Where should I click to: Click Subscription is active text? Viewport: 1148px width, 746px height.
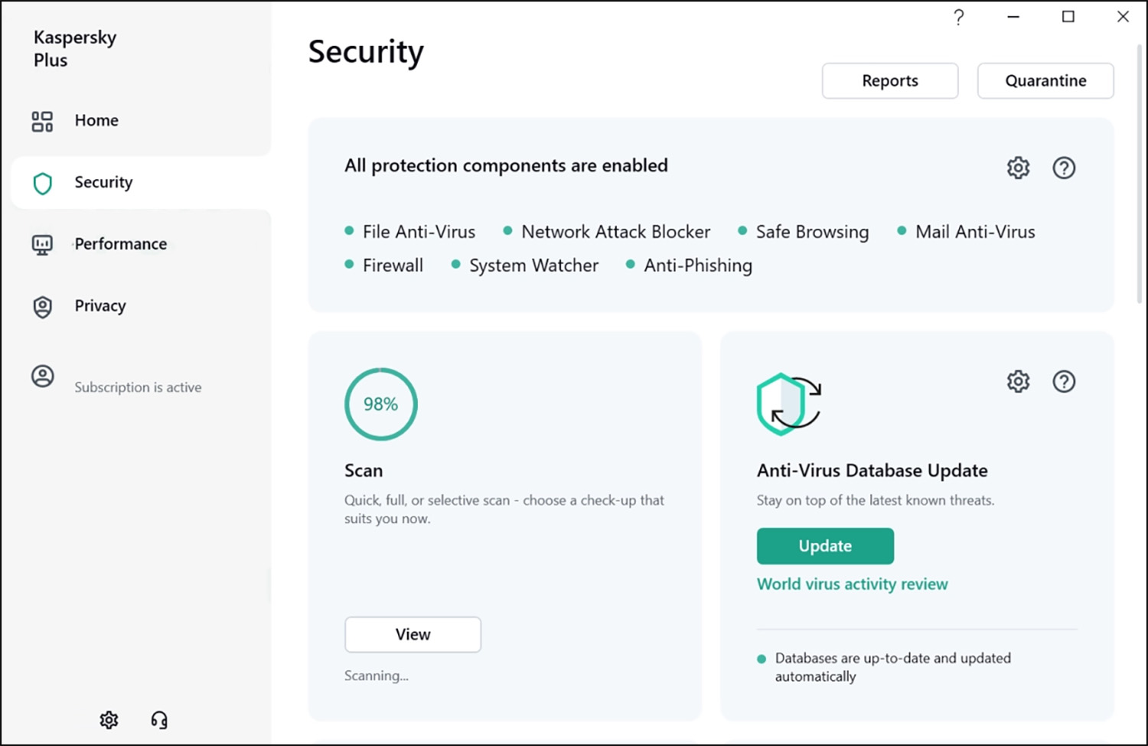138,387
